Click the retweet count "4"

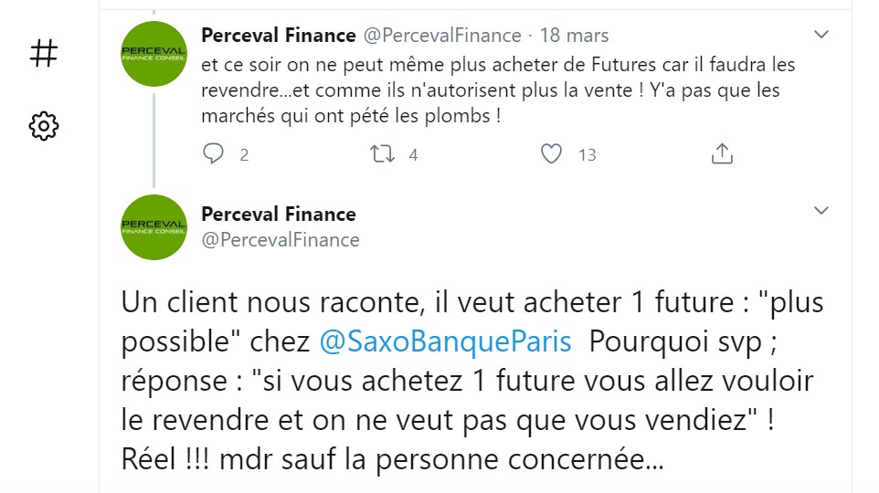pos(413,155)
